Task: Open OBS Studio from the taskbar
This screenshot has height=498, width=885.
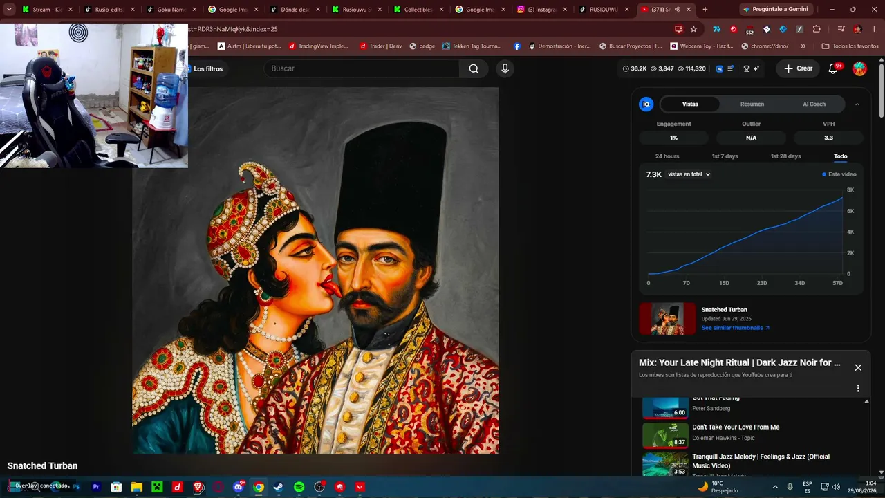Action: click(x=319, y=487)
